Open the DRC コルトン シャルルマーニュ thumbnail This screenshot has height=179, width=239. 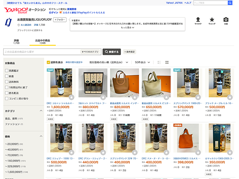pyautogui.click(x=61, y=83)
